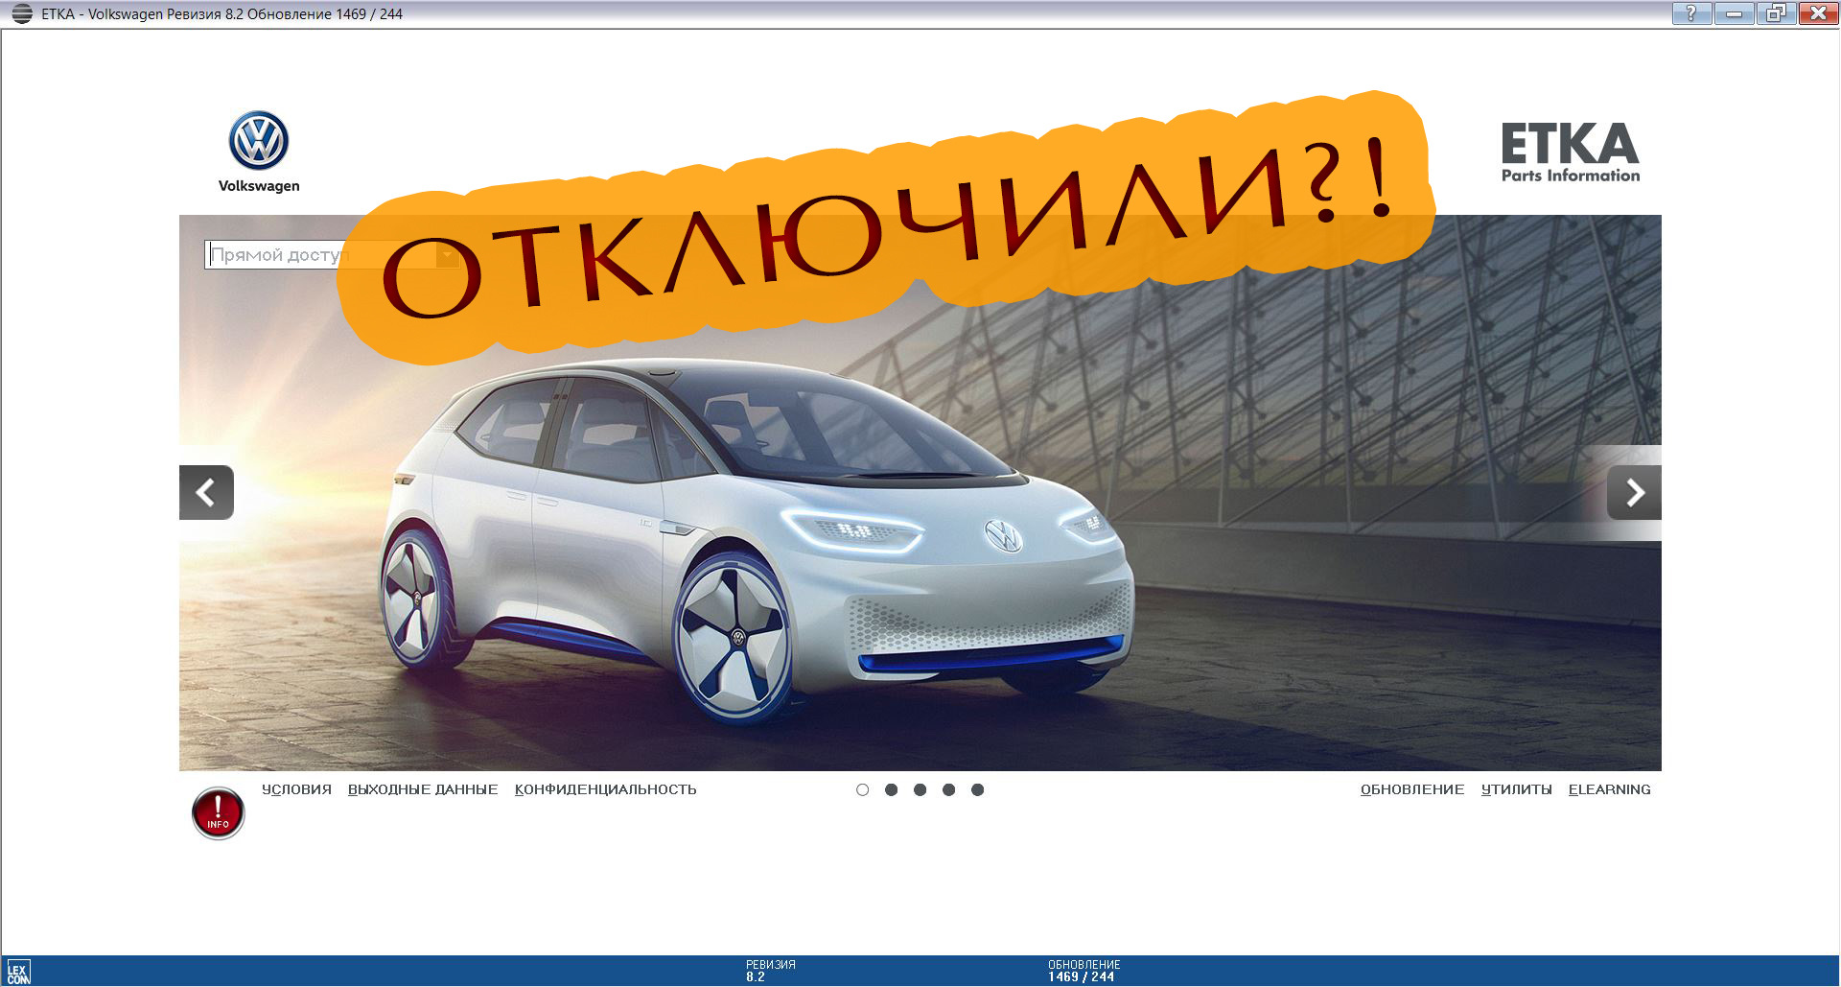Open the ОБНОВЛЕНИЕ menu item
This screenshot has height=987, width=1841.
pyautogui.click(x=1412, y=789)
